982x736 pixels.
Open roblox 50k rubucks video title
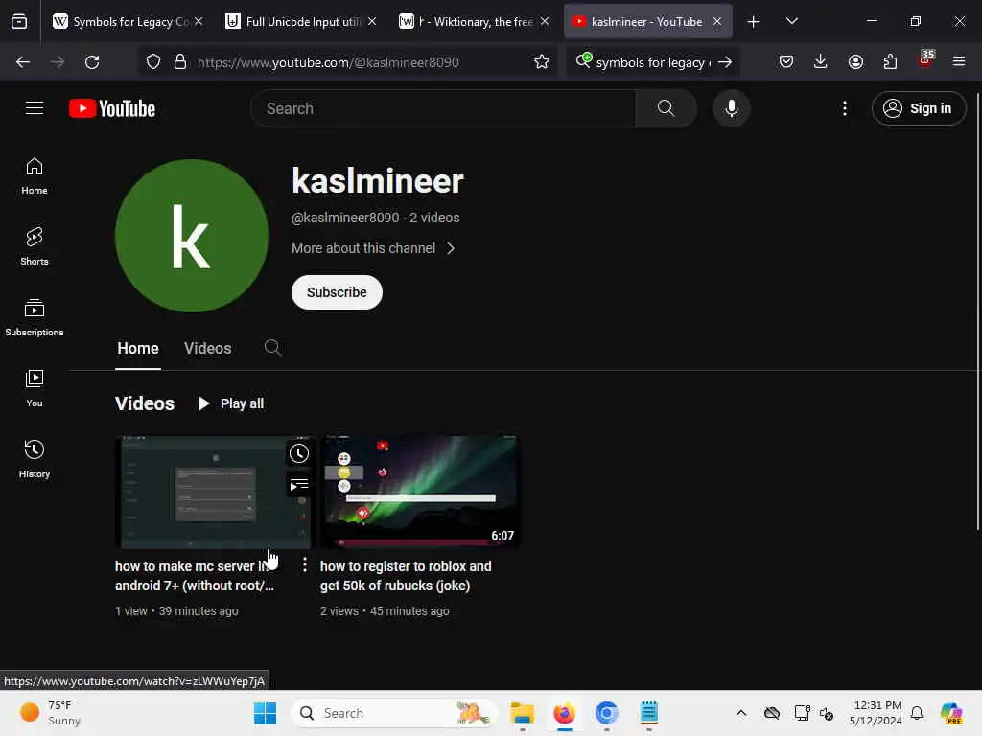coord(406,576)
